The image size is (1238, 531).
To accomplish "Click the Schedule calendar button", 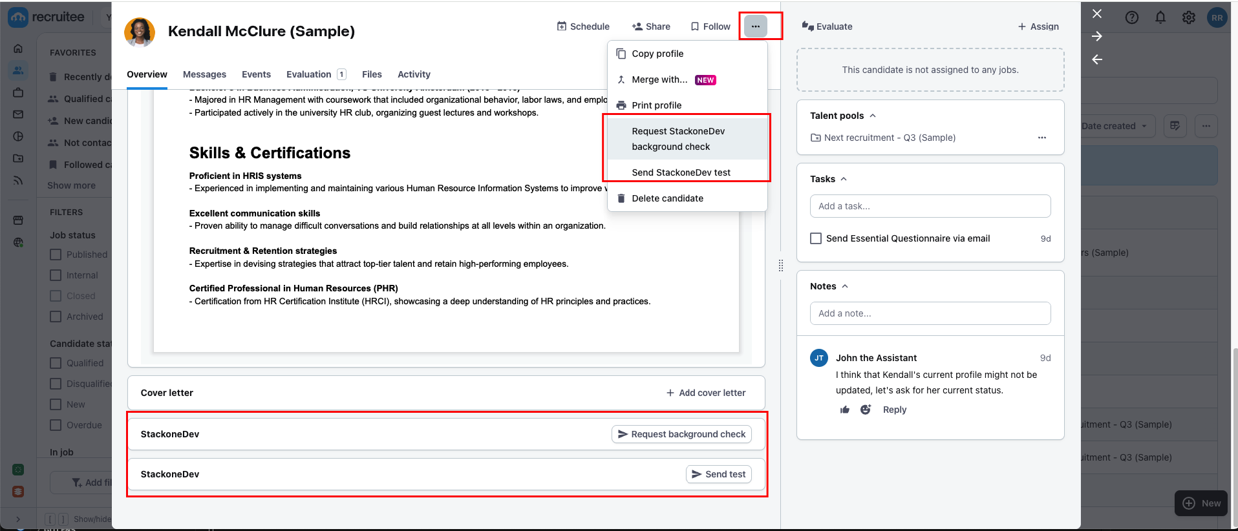I will [x=583, y=26].
